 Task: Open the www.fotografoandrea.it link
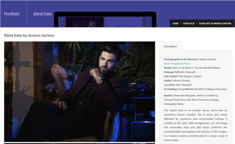(x=177, y=64)
